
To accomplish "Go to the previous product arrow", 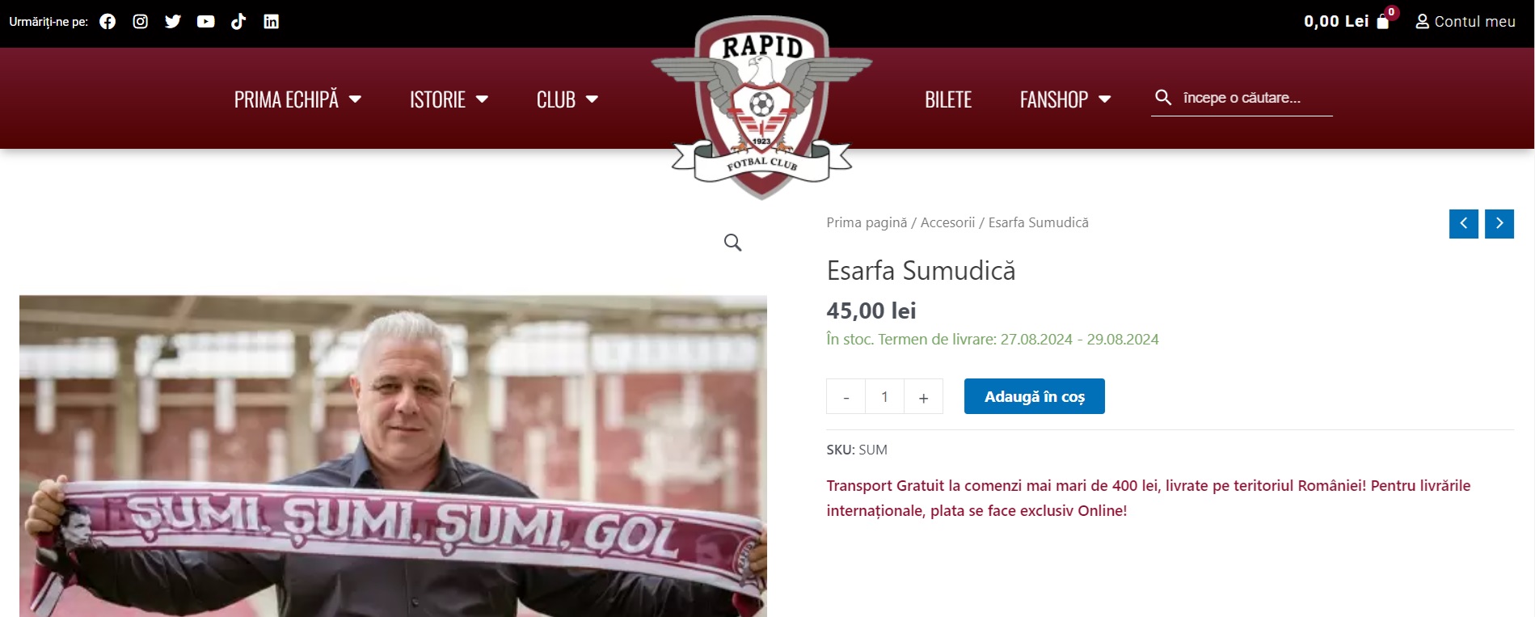I will click(x=1464, y=224).
